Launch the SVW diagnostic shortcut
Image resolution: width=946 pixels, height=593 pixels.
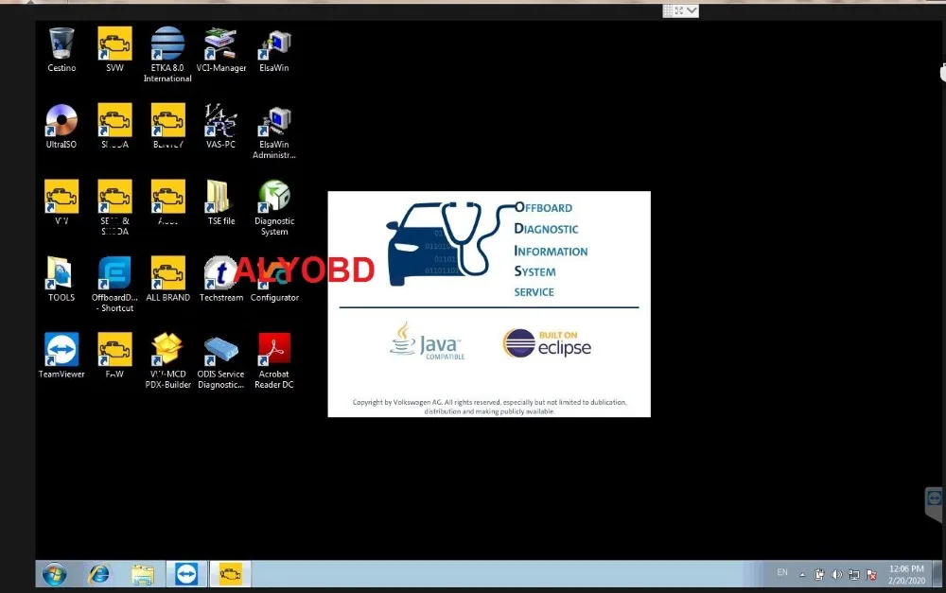(114, 49)
